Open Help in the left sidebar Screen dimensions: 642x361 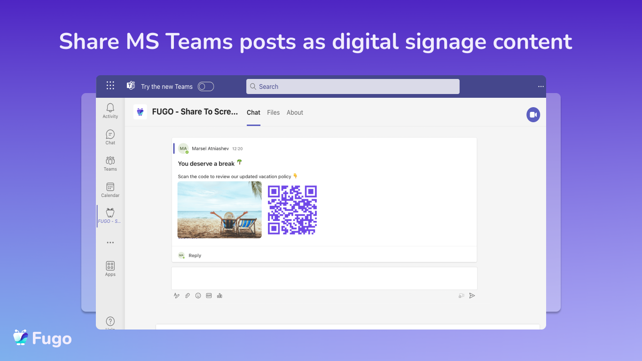click(x=110, y=323)
